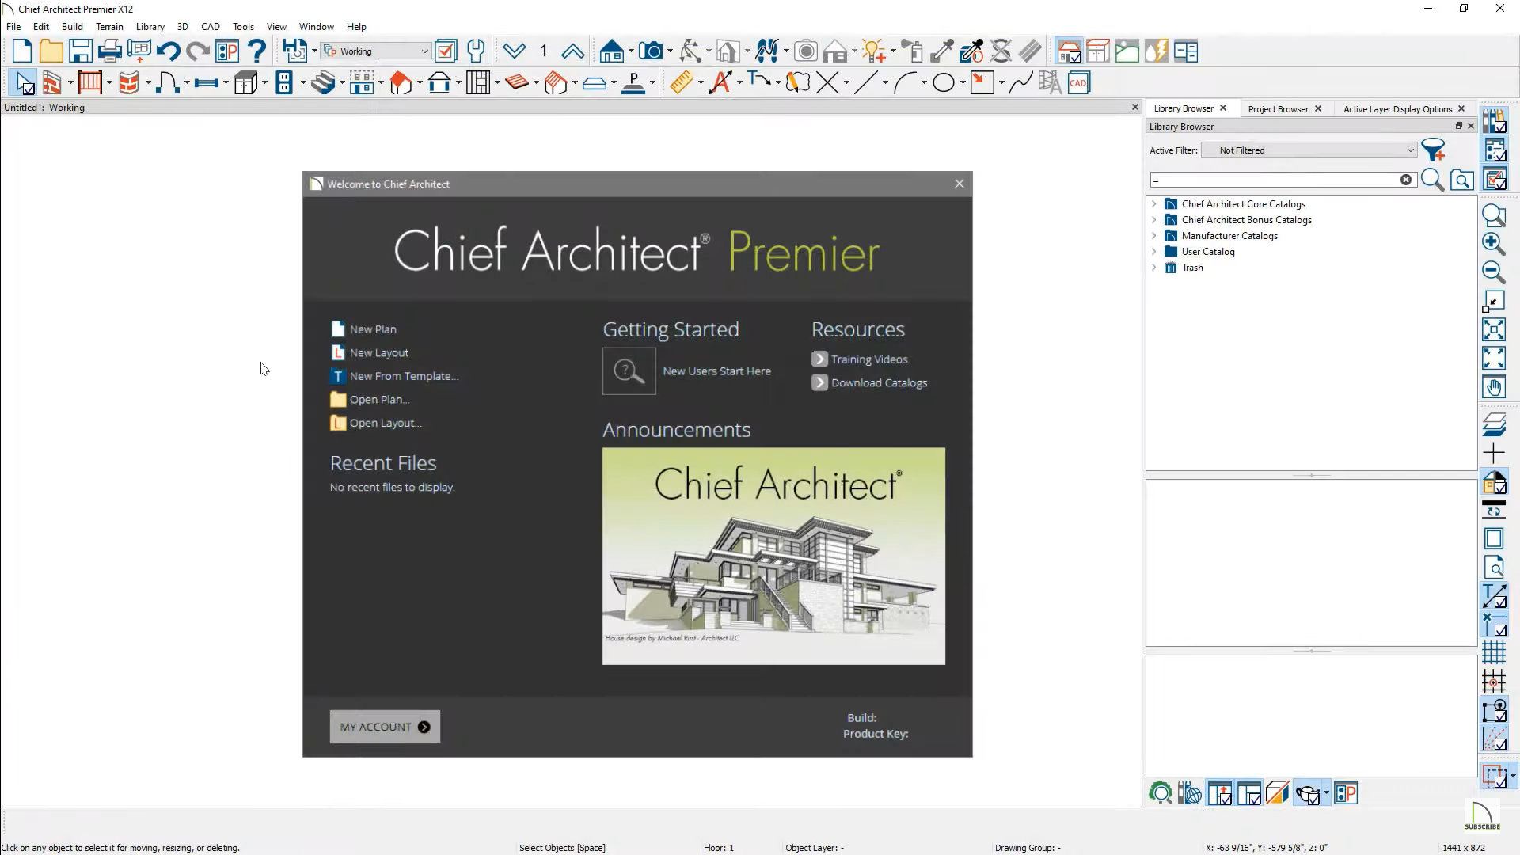Select the Text tool with red A
The height and width of the screenshot is (855, 1520).
click(x=720, y=82)
